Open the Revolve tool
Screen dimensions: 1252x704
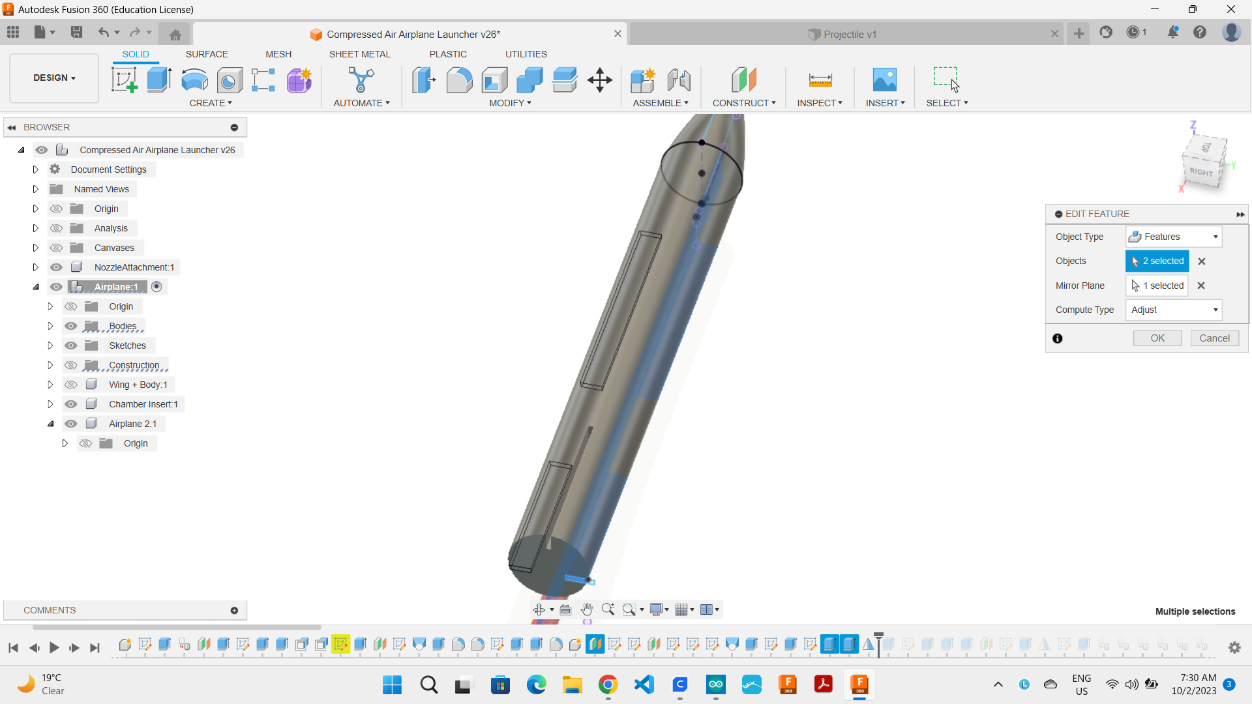194,80
